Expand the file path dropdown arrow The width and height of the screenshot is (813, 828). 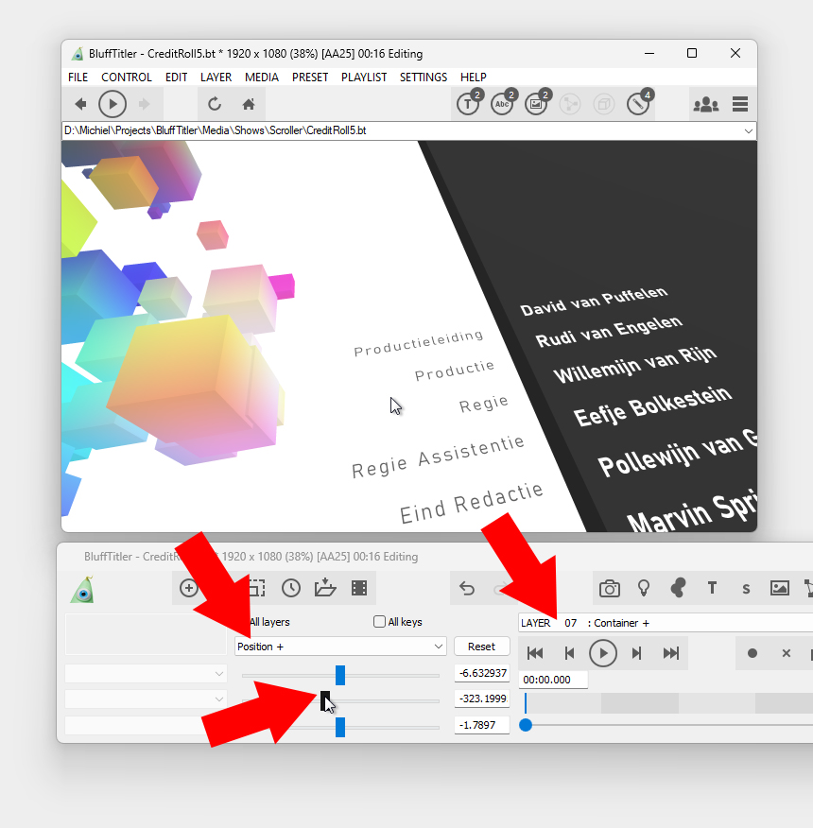748,131
